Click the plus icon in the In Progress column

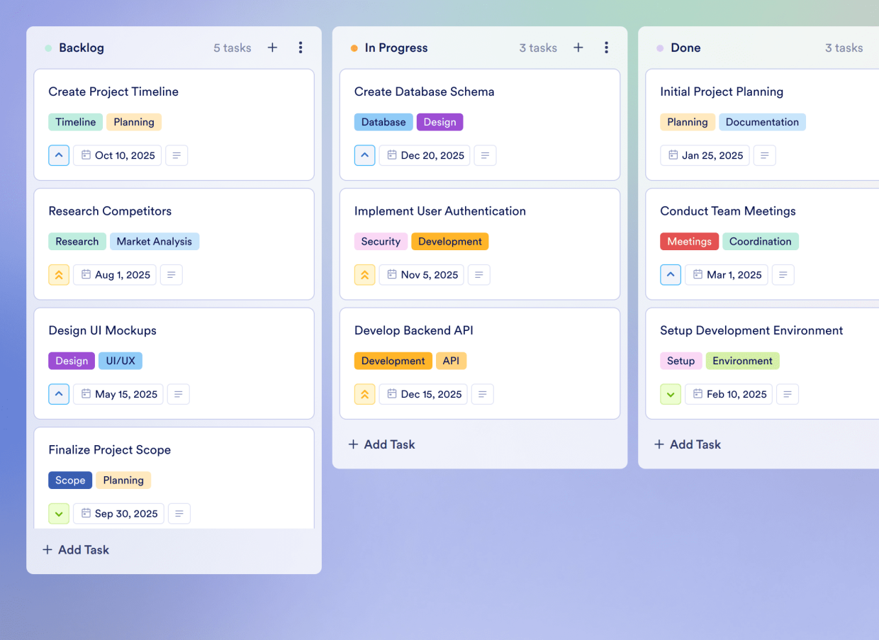(578, 47)
